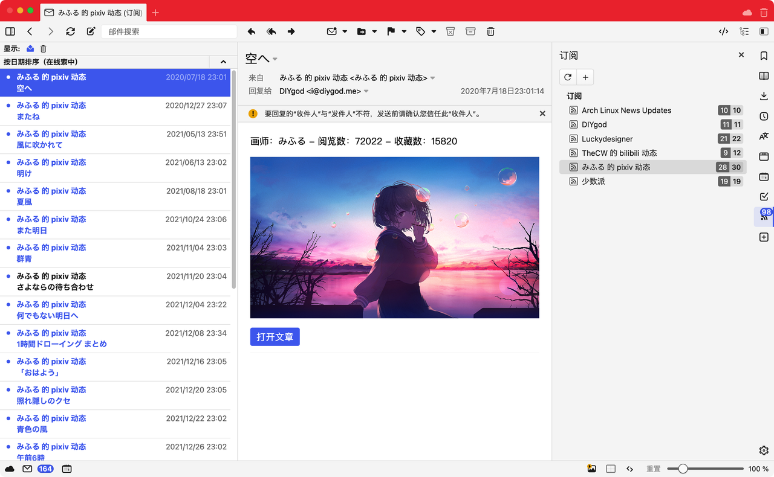Toggle showing trashed messages in 显示 filter
Image resolution: width=774 pixels, height=477 pixels.
point(43,49)
